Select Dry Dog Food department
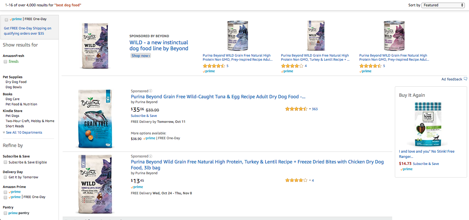This screenshot has height=220, width=469. [x=16, y=82]
